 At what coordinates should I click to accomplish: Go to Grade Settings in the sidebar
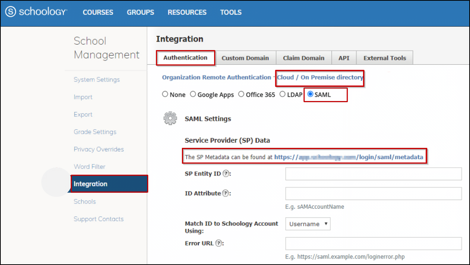(95, 132)
